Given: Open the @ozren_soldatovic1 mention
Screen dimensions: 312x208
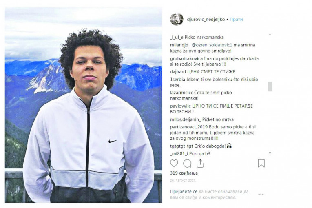Looking at the screenshot, I should (212, 45).
